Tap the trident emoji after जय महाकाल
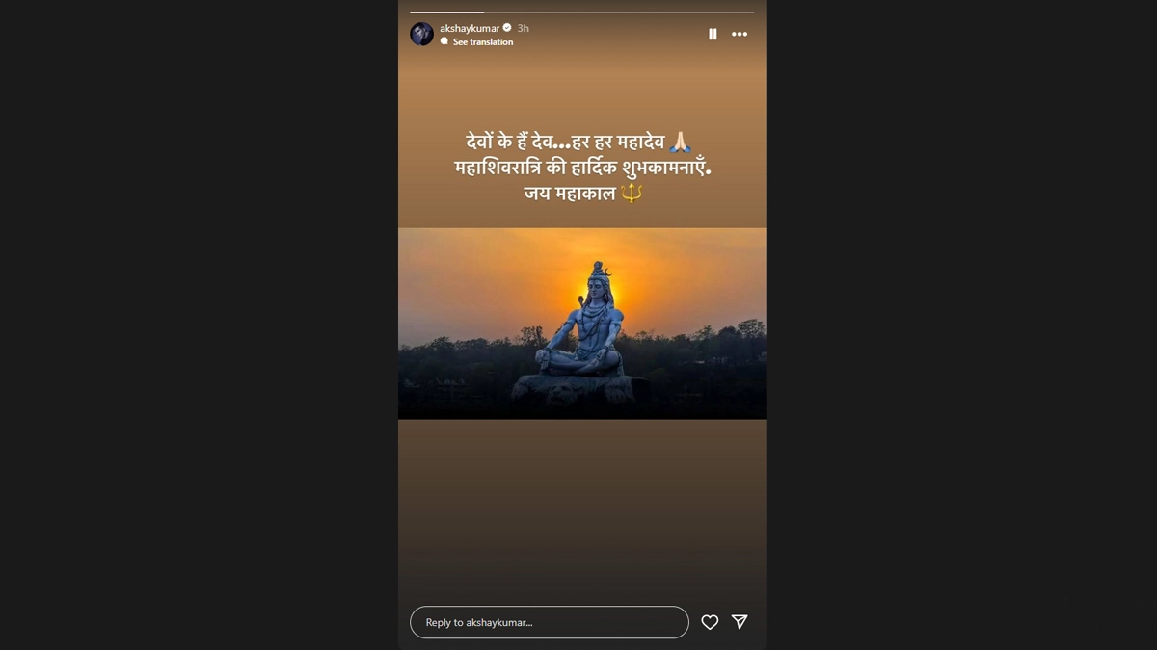 coord(632,193)
